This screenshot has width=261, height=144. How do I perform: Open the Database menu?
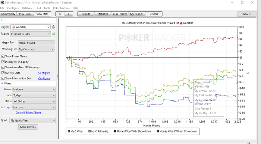tap(27, 8)
